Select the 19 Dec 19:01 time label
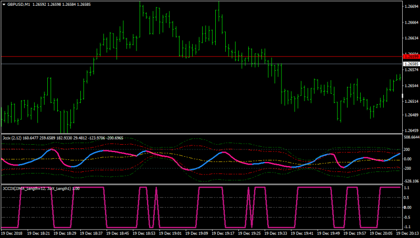Screen dimensions: 420x238 click(170, 233)
